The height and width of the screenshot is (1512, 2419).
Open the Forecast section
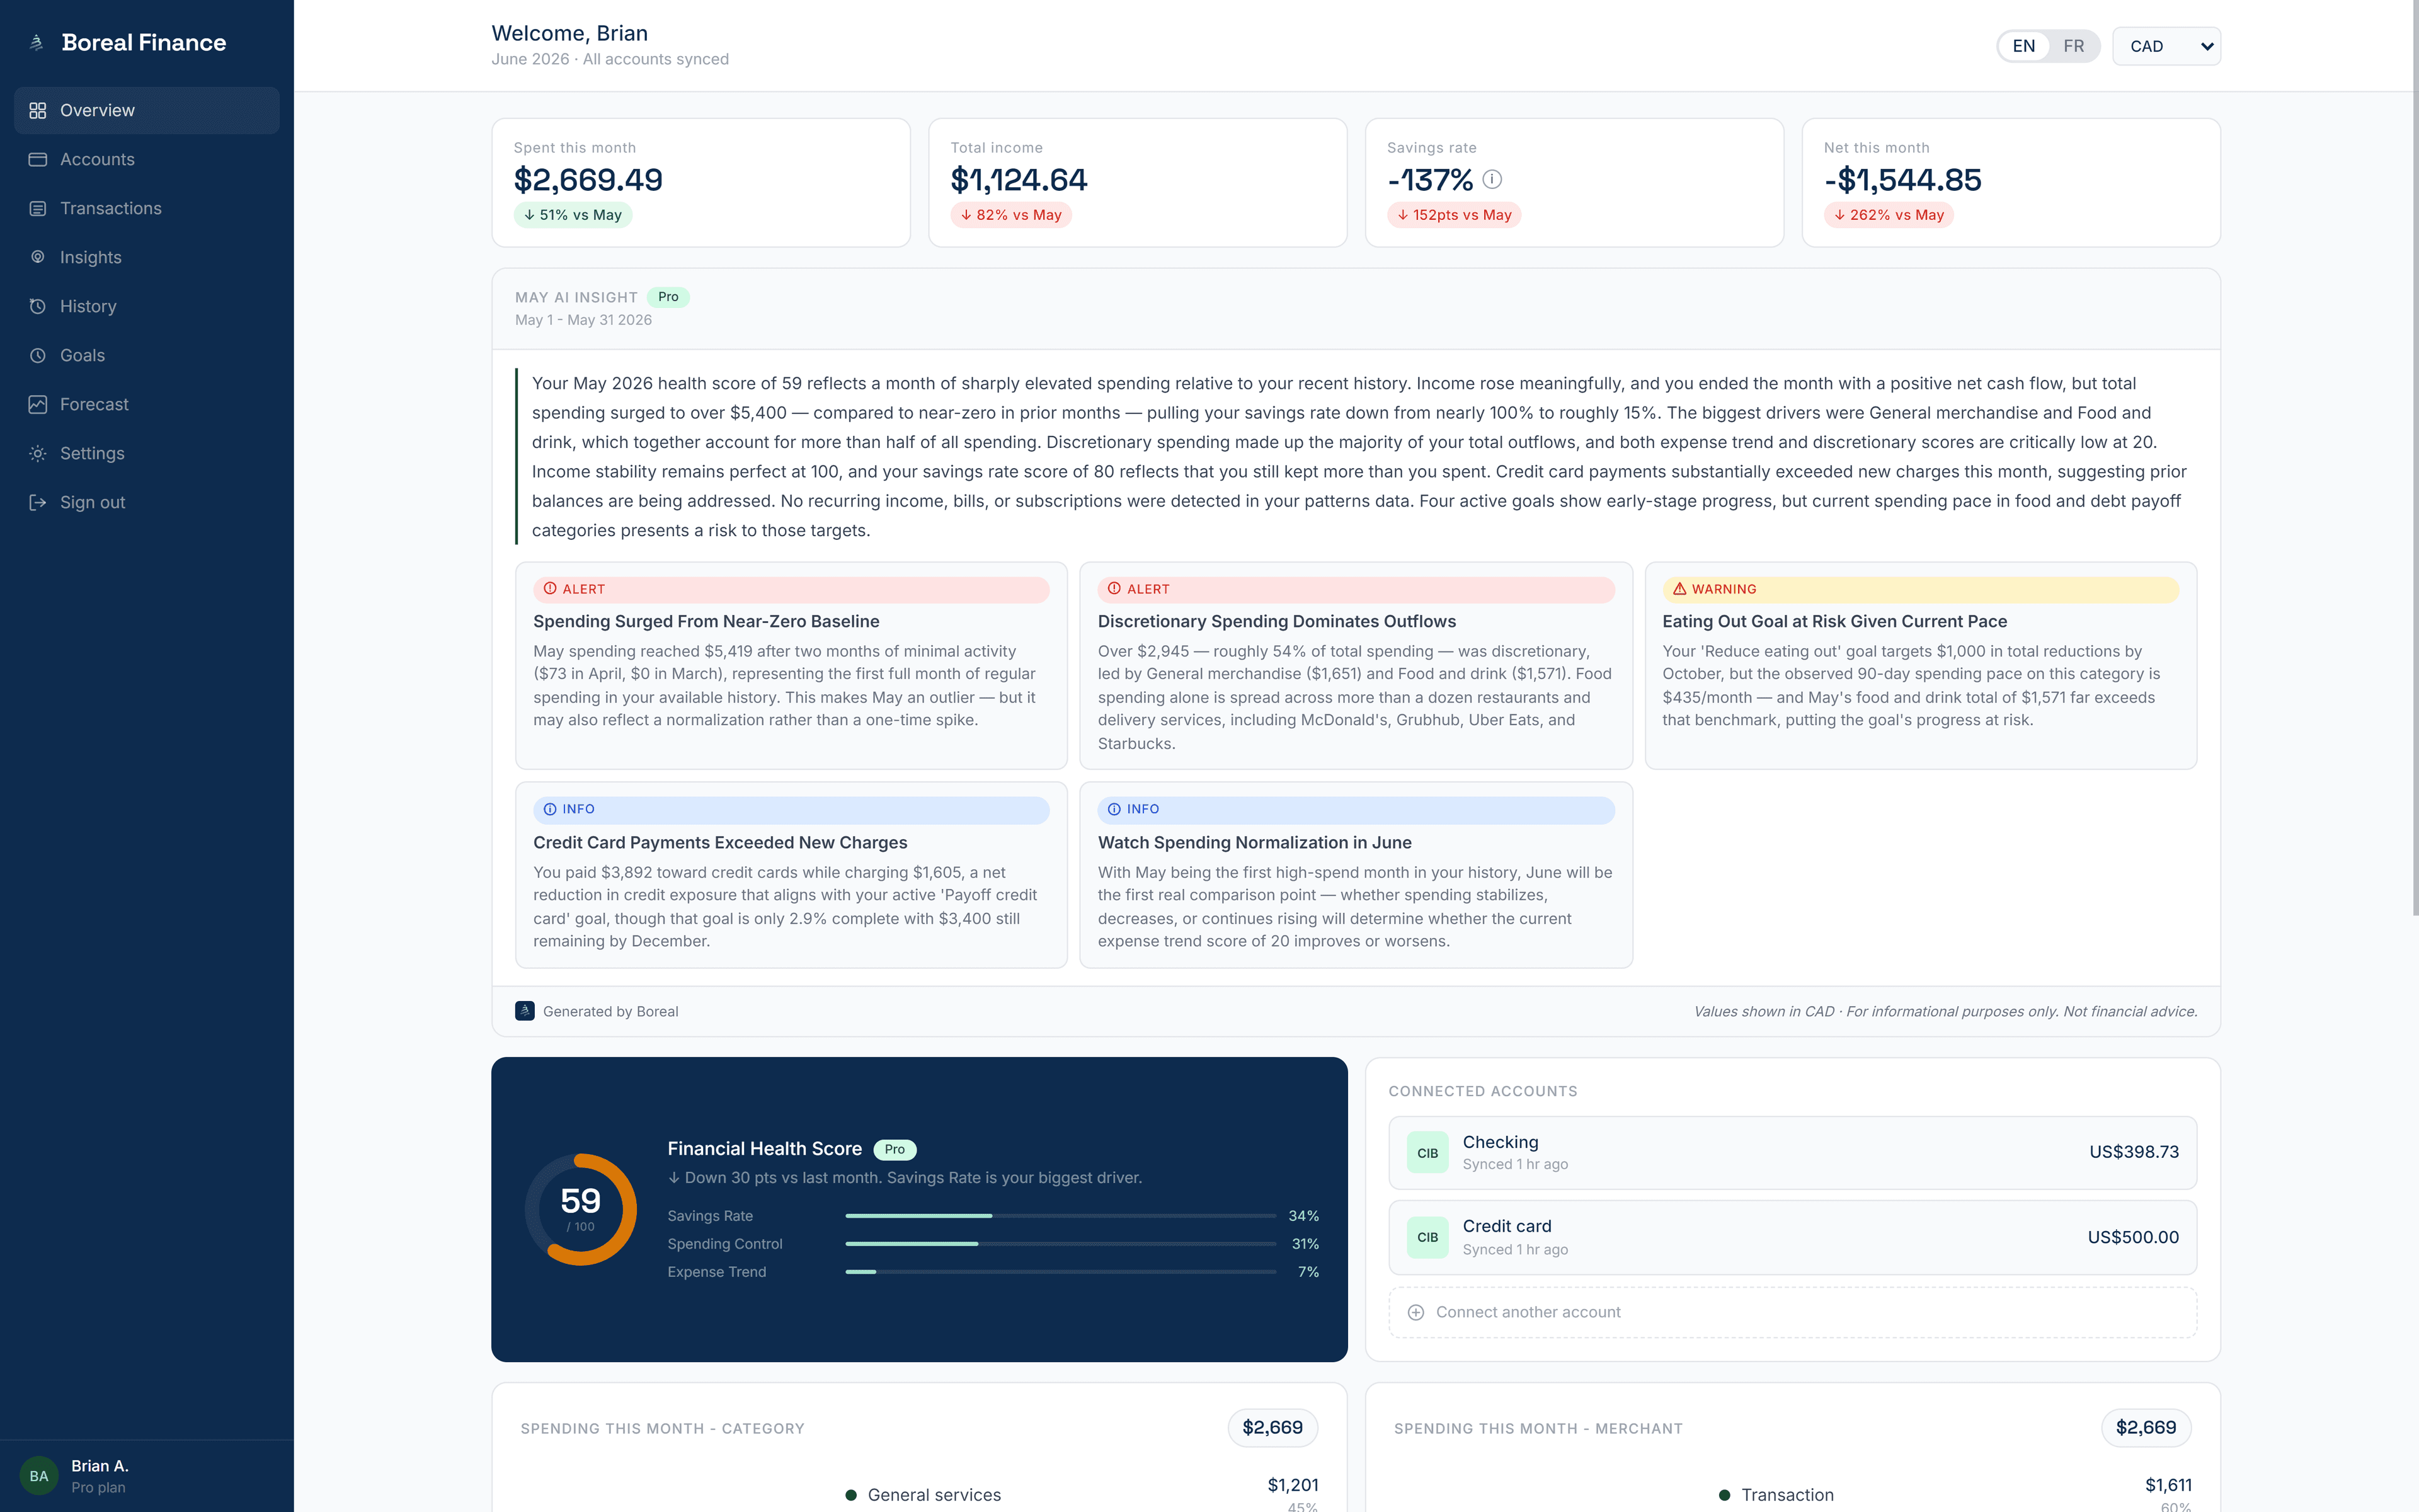click(x=147, y=404)
